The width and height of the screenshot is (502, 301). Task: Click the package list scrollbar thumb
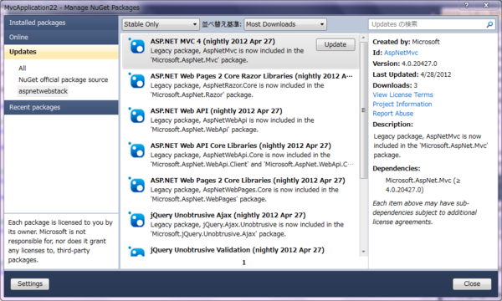[363, 110]
